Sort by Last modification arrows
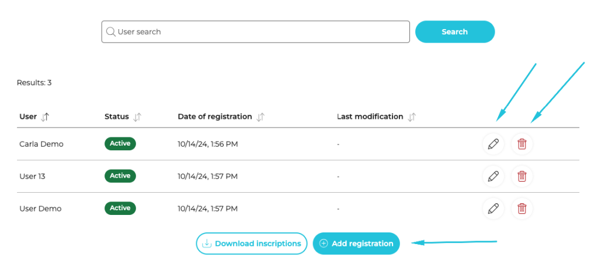 (x=412, y=116)
